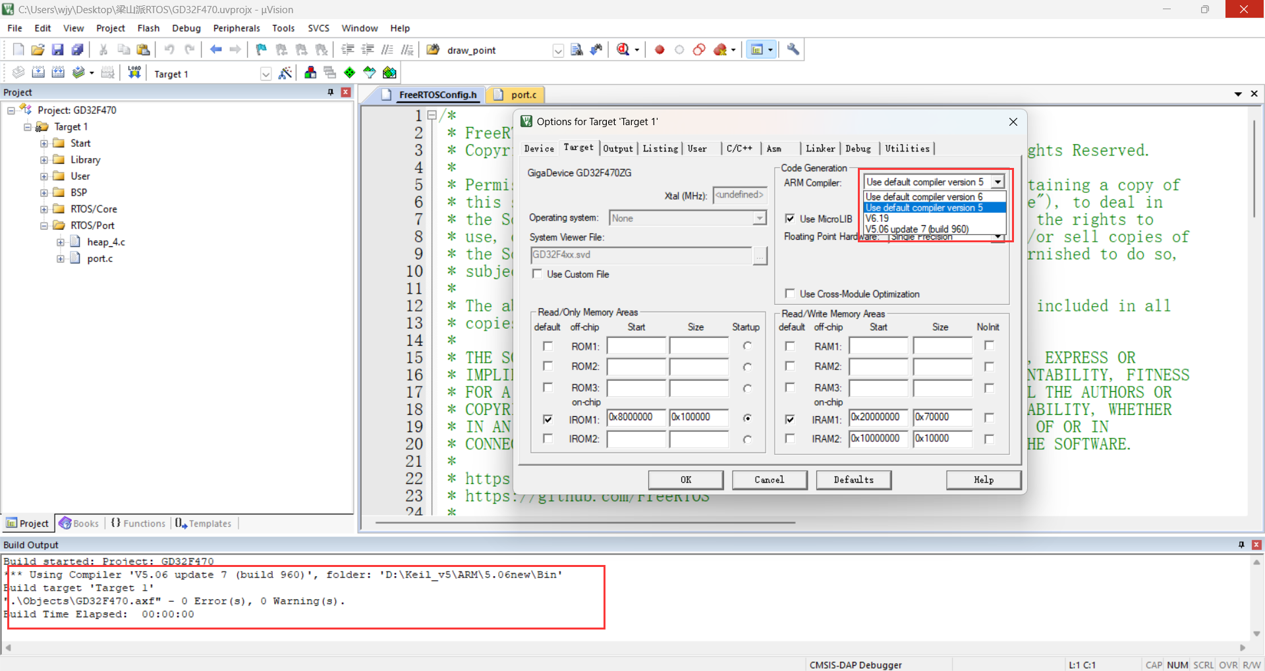Switch to the C/C++ options tab
This screenshot has width=1265, height=671.
pyautogui.click(x=739, y=149)
